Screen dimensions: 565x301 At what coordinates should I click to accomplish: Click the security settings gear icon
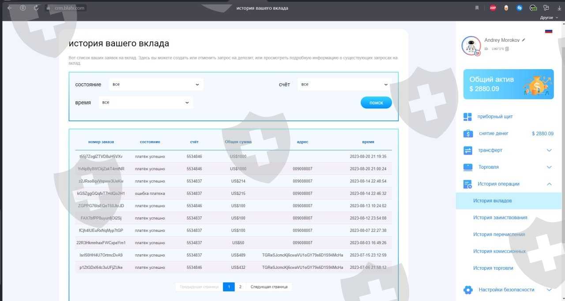467,290
